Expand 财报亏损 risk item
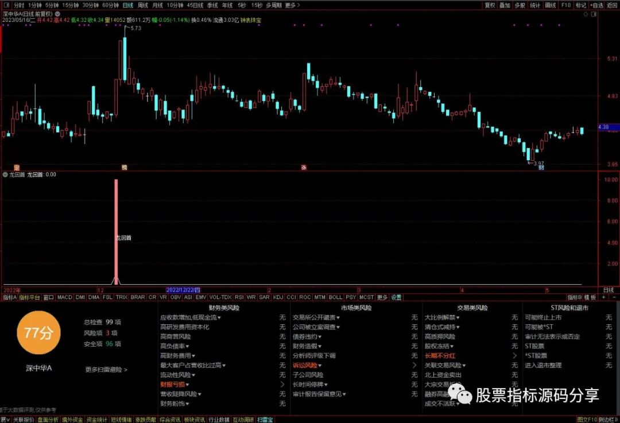620x423 pixels. pyautogui.click(x=175, y=384)
